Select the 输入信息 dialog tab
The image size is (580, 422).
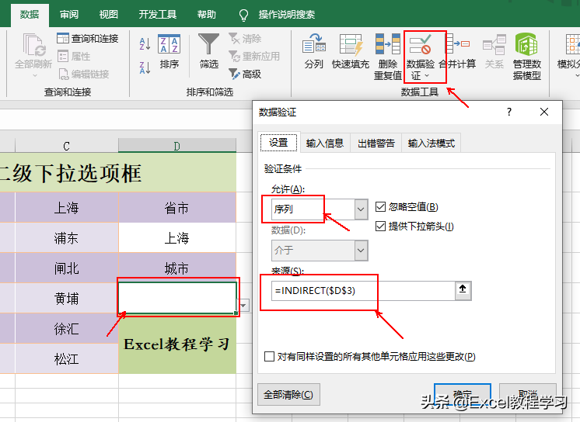click(325, 143)
